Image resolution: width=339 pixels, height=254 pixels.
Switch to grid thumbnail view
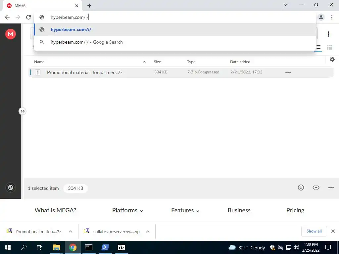pos(329,47)
